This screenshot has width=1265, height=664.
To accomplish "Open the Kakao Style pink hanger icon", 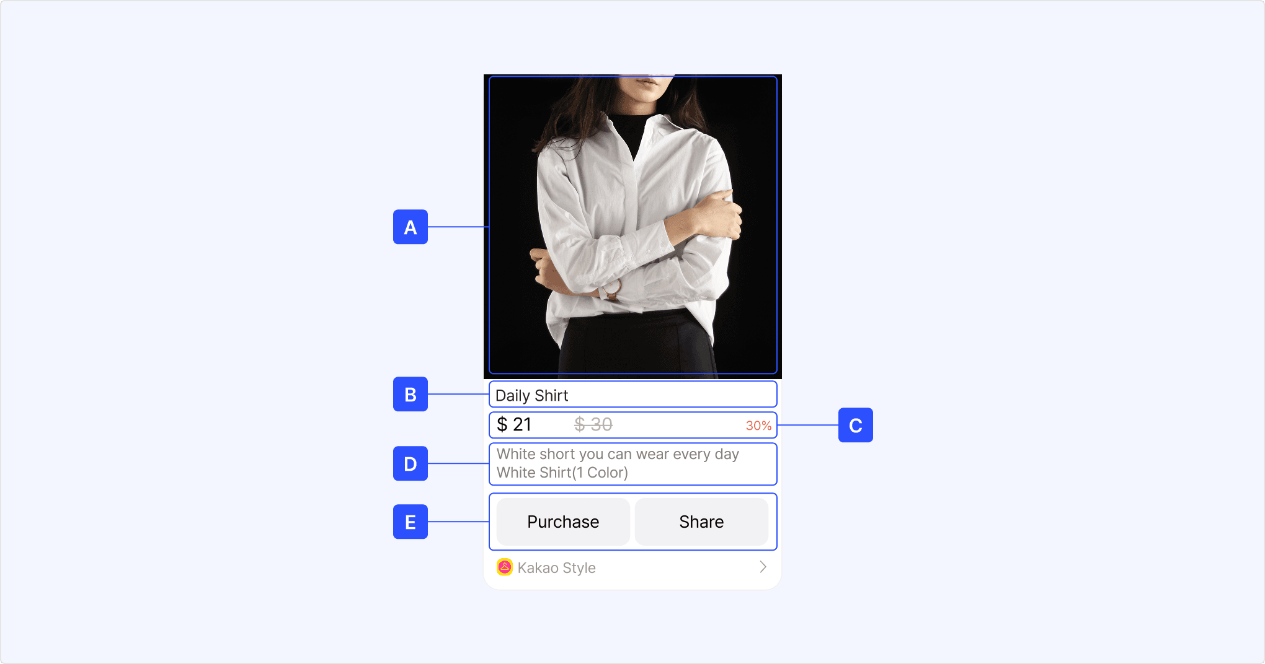I will point(505,567).
